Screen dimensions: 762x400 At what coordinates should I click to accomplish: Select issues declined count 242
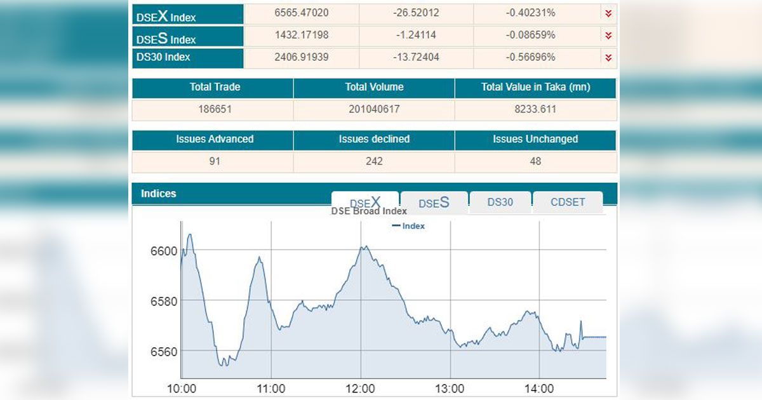tap(374, 161)
